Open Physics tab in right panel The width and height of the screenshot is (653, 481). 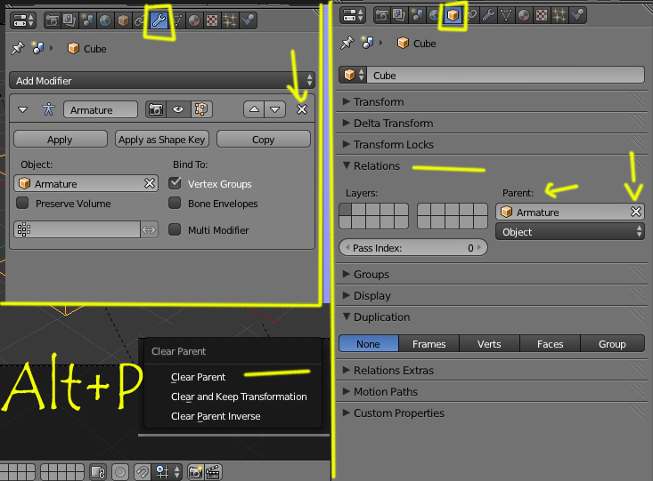577,15
